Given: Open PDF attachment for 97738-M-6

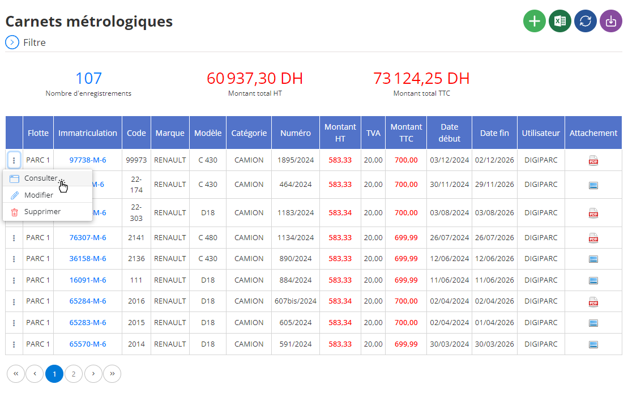Looking at the screenshot, I should 593,160.
